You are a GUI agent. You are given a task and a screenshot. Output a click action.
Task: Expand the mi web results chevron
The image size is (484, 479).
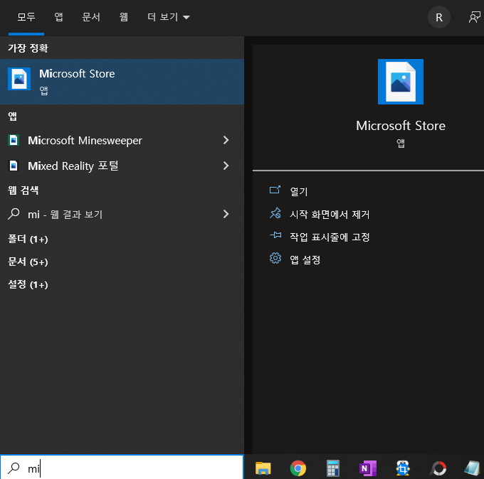pos(226,214)
